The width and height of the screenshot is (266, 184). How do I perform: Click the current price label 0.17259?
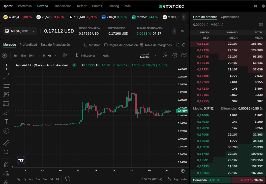[182, 111]
